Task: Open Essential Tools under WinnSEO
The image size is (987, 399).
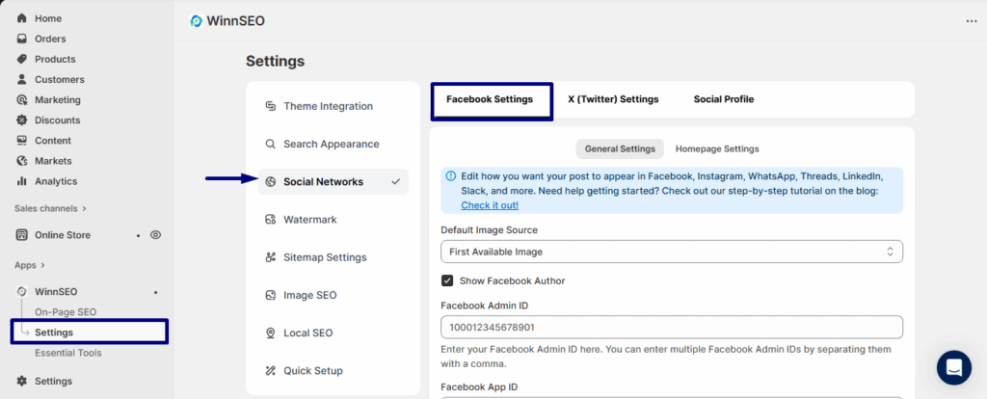Action: [68, 353]
